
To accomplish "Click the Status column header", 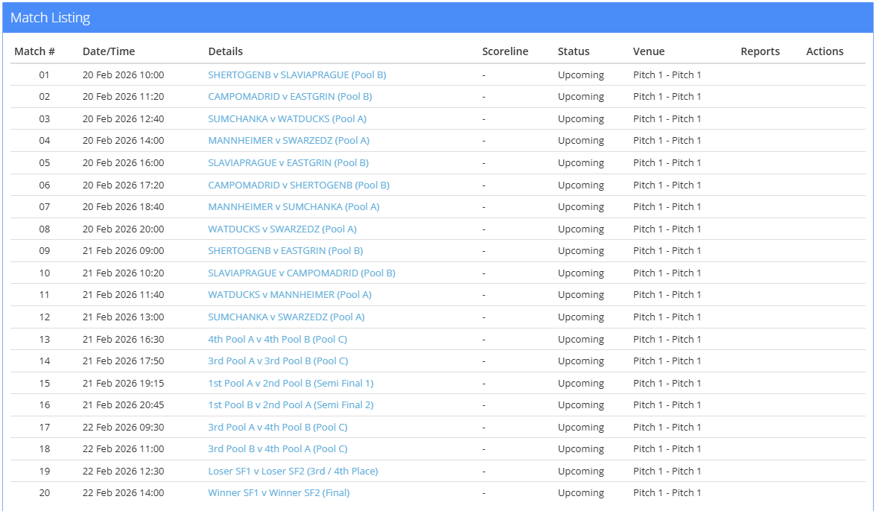I will click(x=574, y=51).
